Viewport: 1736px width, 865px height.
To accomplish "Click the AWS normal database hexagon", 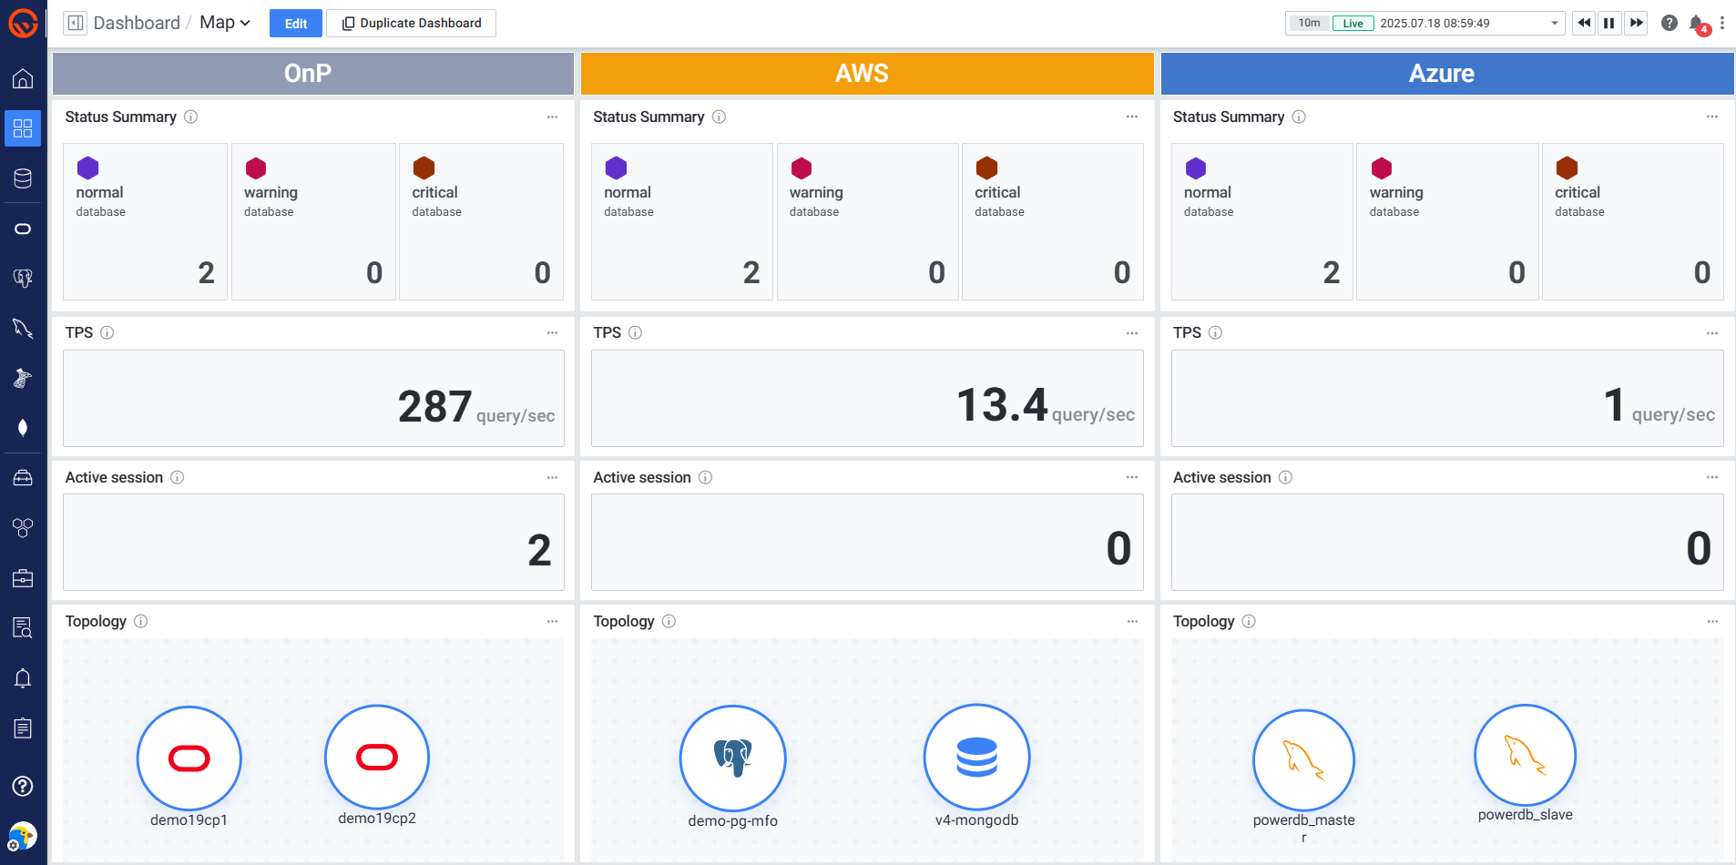I will (x=617, y=168).
